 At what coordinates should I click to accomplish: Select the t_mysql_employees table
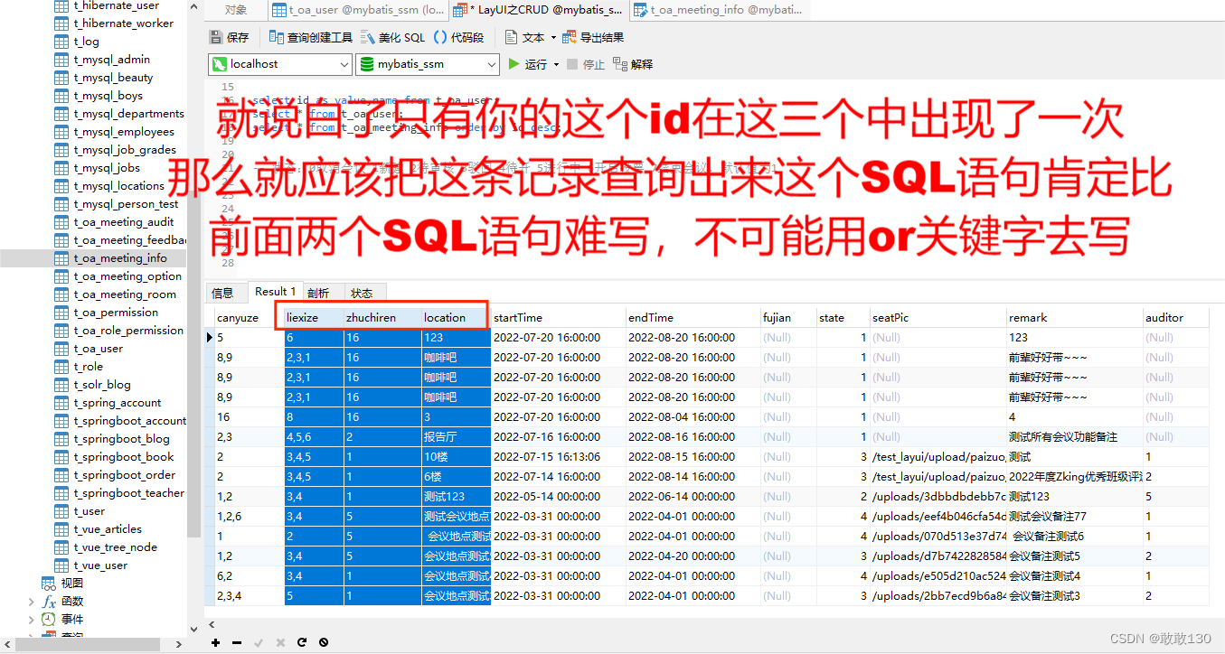124,132
